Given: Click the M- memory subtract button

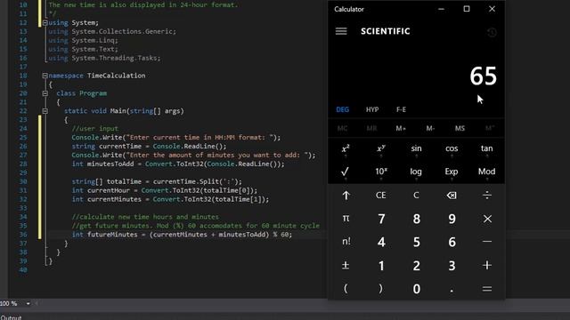Looking at the screenshot, I should (x=430, y=128).
